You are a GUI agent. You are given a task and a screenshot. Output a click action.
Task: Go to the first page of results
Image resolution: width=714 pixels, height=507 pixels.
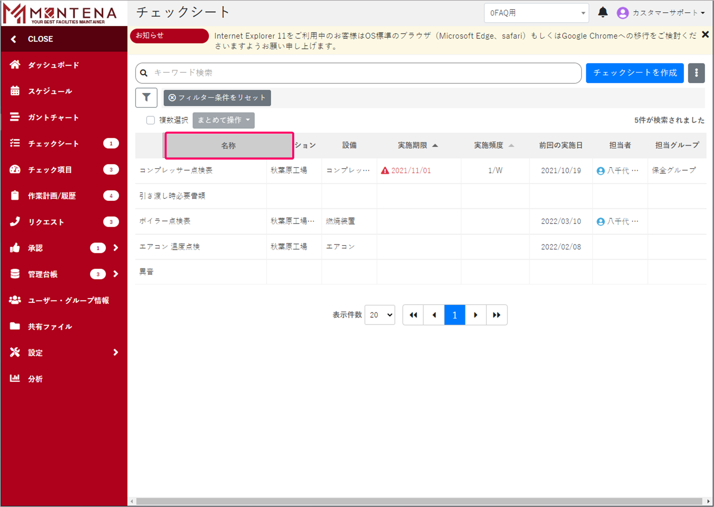tap(413, 315)
